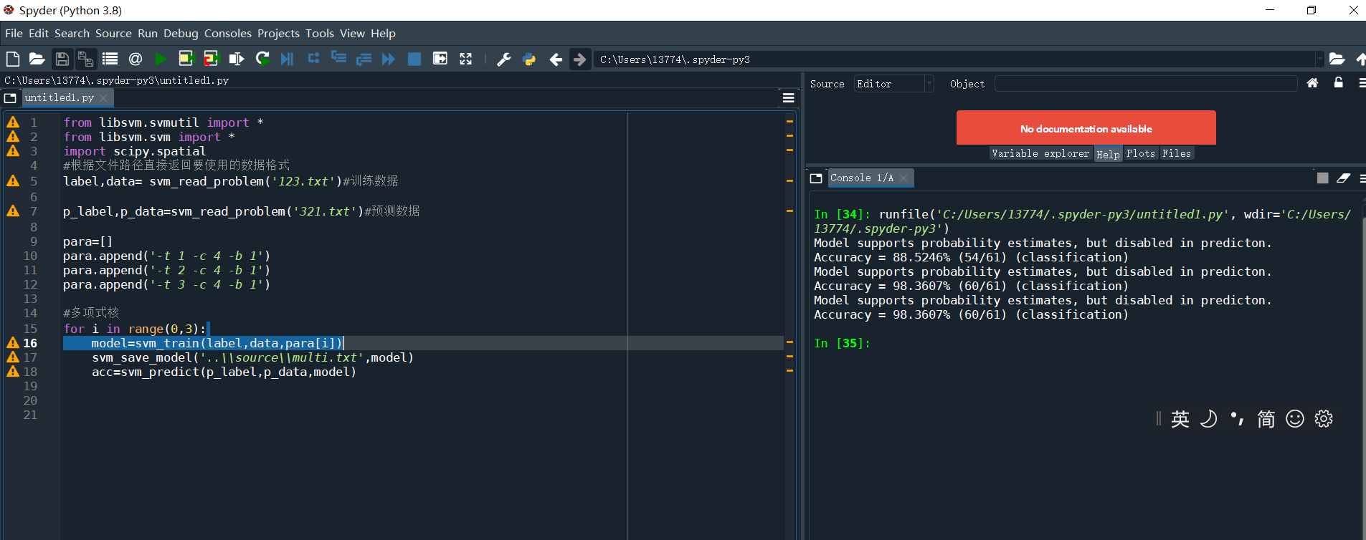Debug step into function icon
The height and width of the screenshot is (540, 1366).
(x=338, y=59)
